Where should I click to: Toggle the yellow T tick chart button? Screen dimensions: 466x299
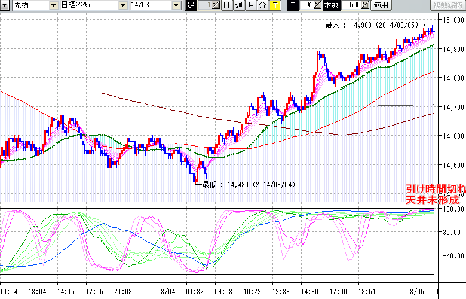pos(274,5)
